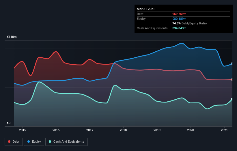Select the red Debt endpoint marker
The width and height of the screenshot is (237, 151).
(232, 80)
